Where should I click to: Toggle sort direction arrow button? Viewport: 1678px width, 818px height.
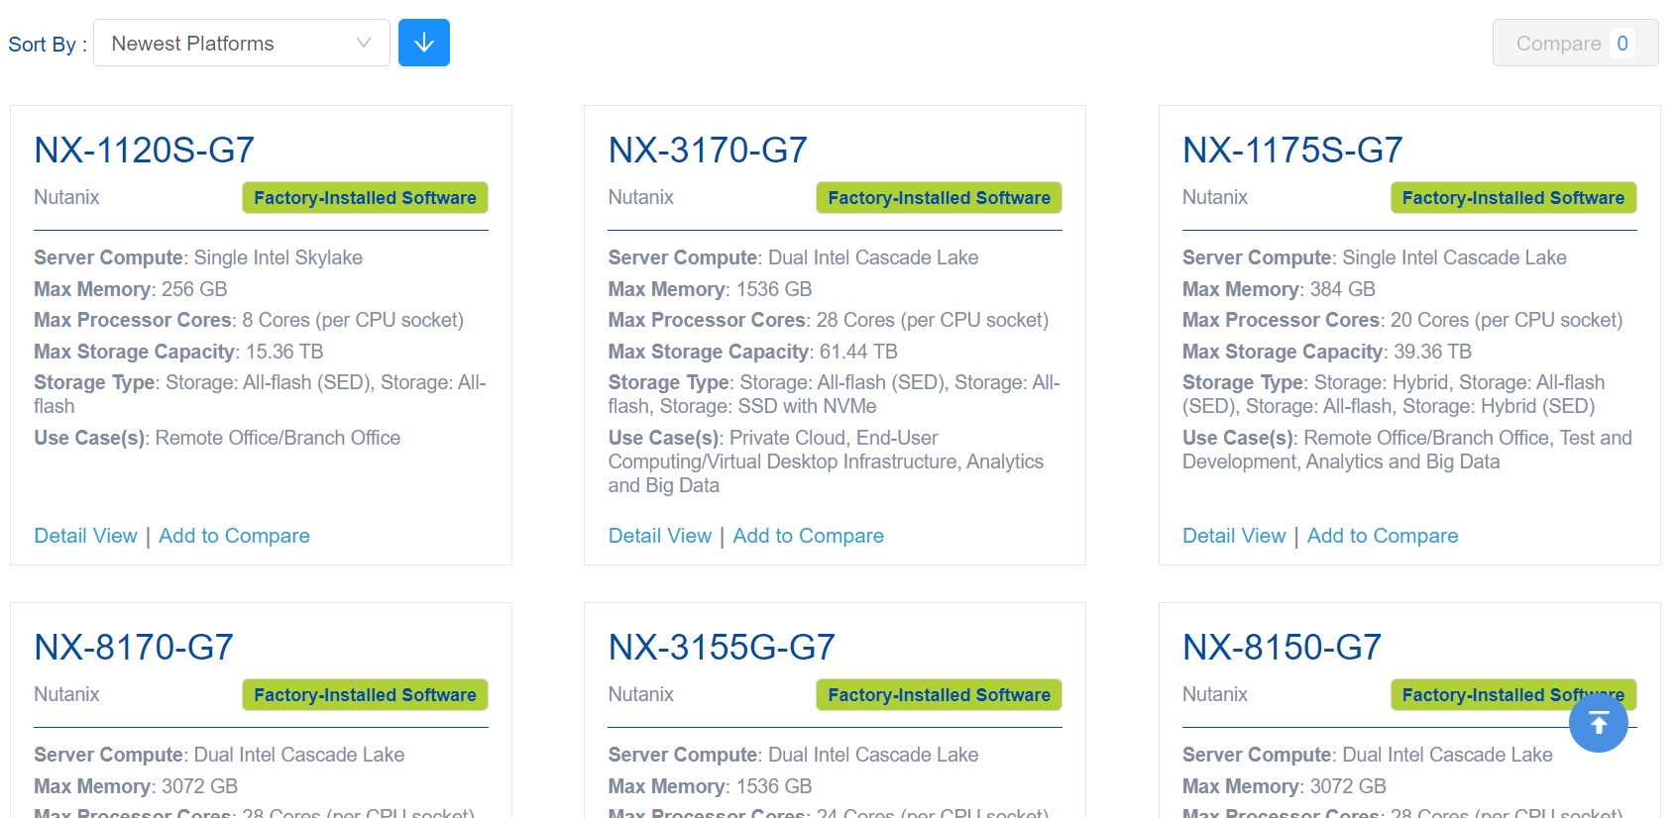424,43
